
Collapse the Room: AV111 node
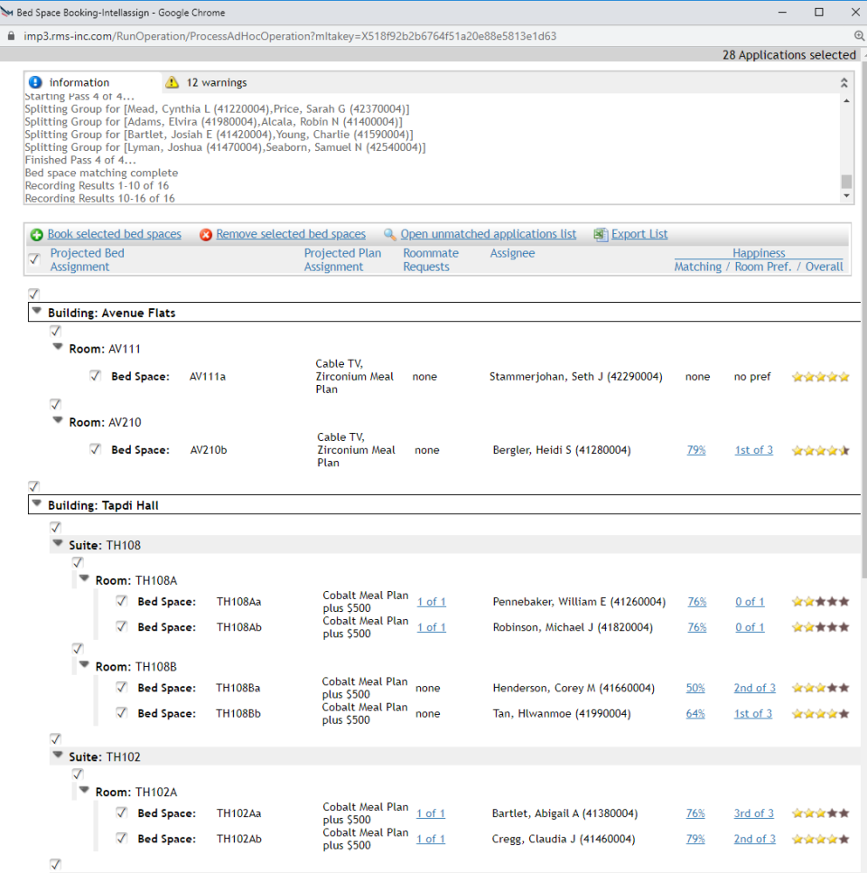pyautogui.click(x=57, y=347)
